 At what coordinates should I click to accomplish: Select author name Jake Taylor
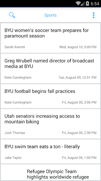[x=13, y=158]
